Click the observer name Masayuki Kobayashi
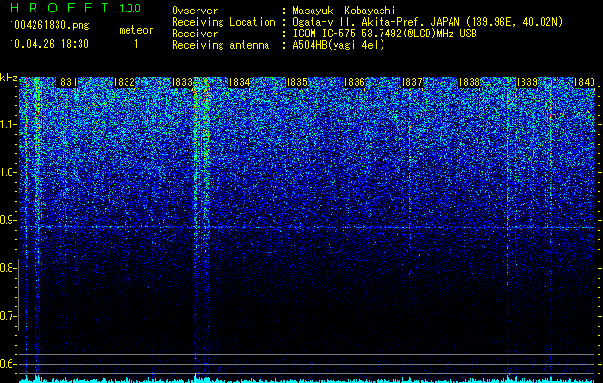The height and width of the screenshot is (383, 603). tap(344, 11)
